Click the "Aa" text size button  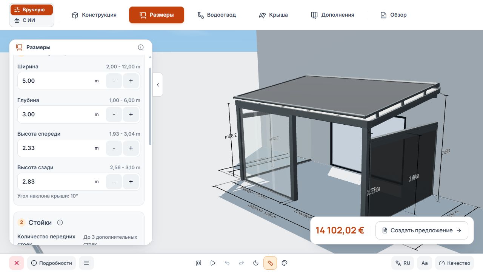[x=425, y=263]
